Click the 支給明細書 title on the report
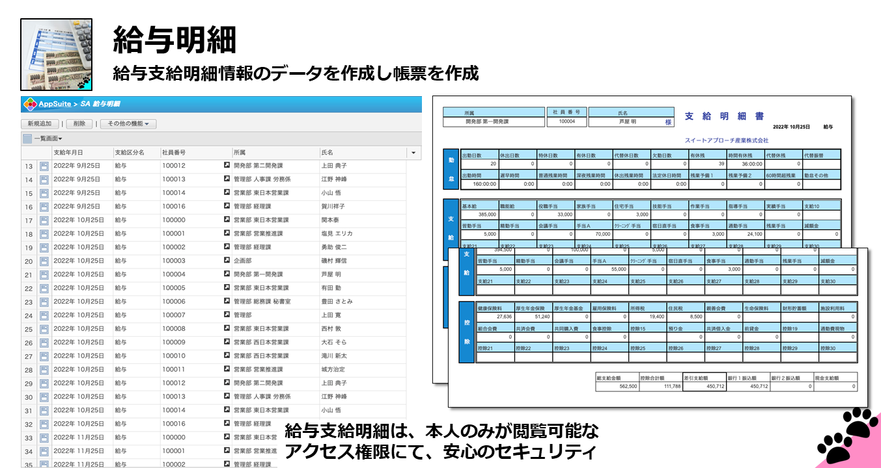This screenshot has height=468, width=881. [724, 116]
